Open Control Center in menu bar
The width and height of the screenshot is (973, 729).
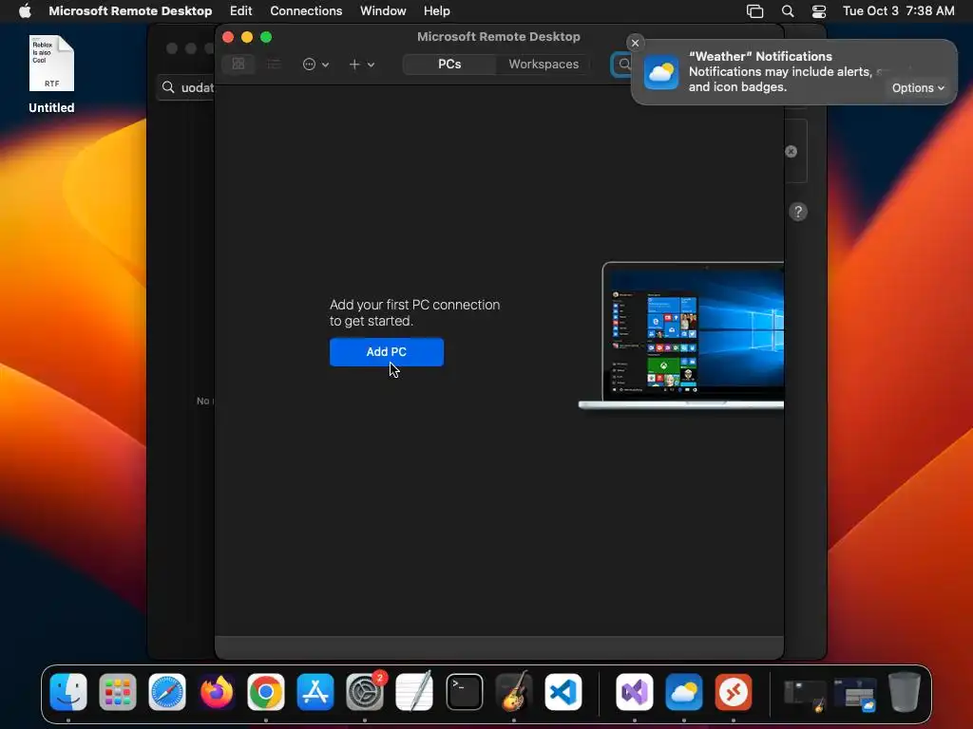pyautogui.click(x=818, y=11)
